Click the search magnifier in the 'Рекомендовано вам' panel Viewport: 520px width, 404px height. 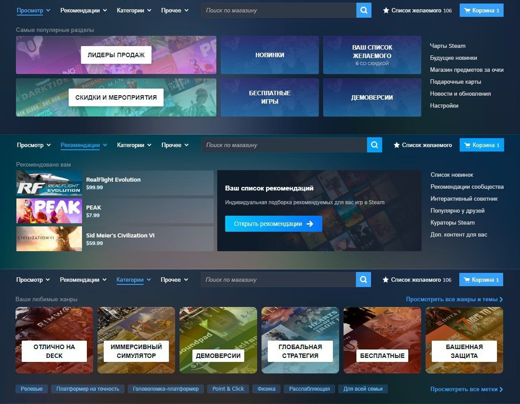coord(375,145)
